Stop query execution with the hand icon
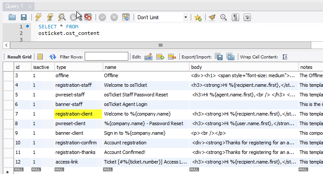This screenshot has width=323, height=174. click(73, 17)
